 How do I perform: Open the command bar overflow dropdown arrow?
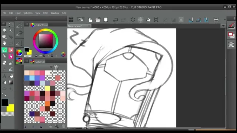point(225,20)
